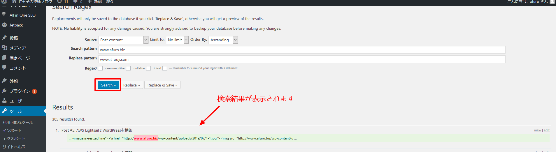
Task: Open the Order By Ascending dropdown
Action: (223, 40)
